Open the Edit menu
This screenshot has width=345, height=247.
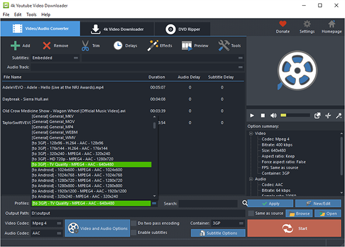[x=18, y=15]
